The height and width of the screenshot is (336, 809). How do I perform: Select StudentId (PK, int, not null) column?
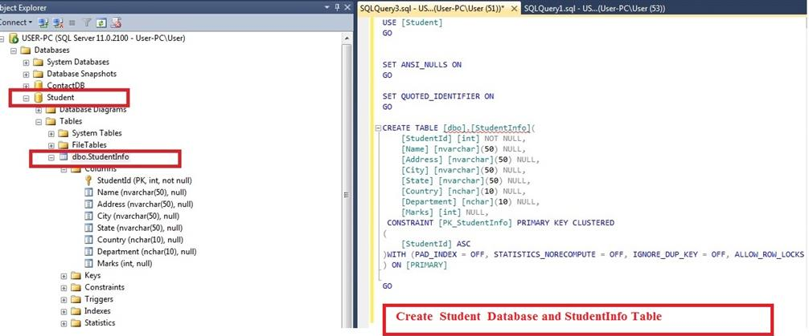pos(145,180)
